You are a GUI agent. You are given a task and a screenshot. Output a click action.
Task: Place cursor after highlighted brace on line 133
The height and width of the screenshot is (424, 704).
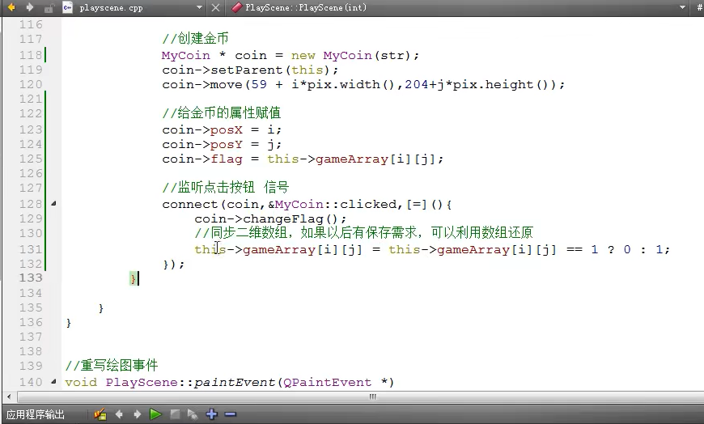(138, 278)
